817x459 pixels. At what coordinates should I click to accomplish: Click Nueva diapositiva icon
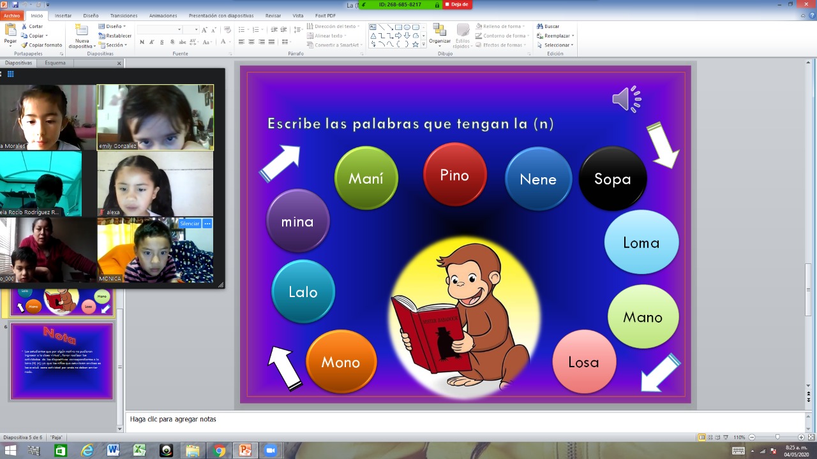click(x=81, y=30)
